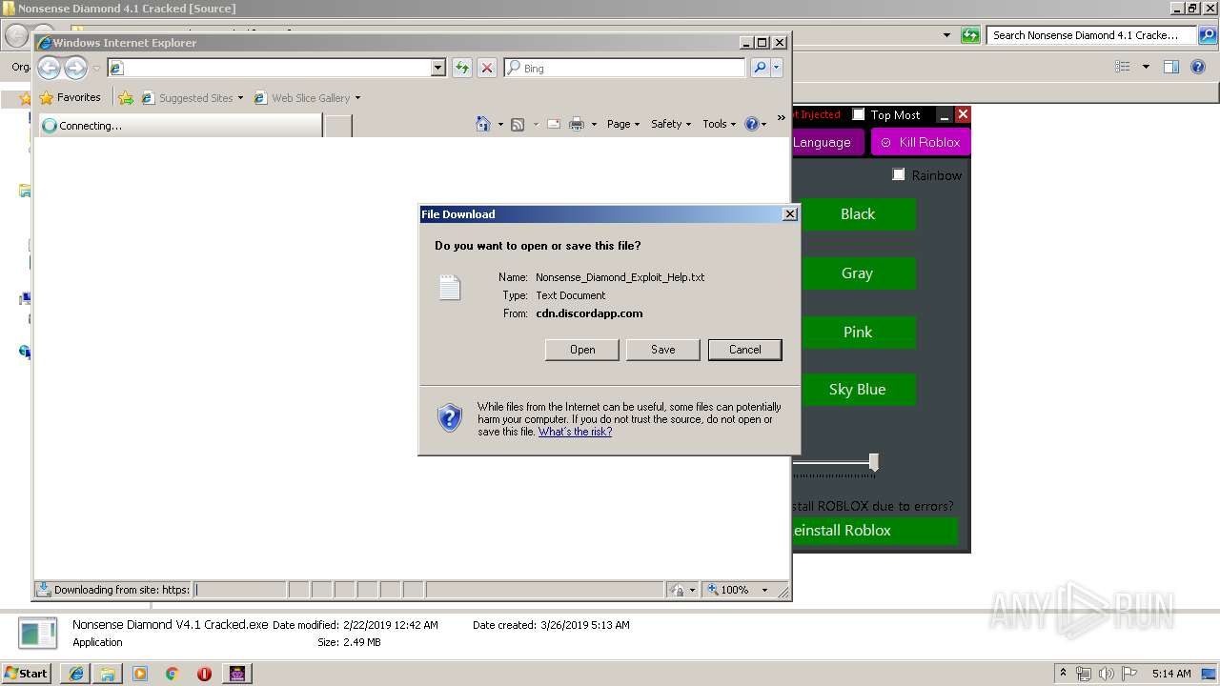
Task: Choose the Pink color theme
Action: pyautogui.click(x=857, y=333)
